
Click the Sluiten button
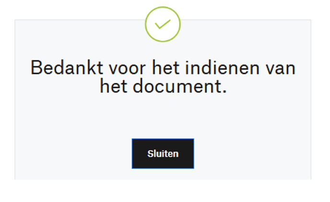[163, 154]
